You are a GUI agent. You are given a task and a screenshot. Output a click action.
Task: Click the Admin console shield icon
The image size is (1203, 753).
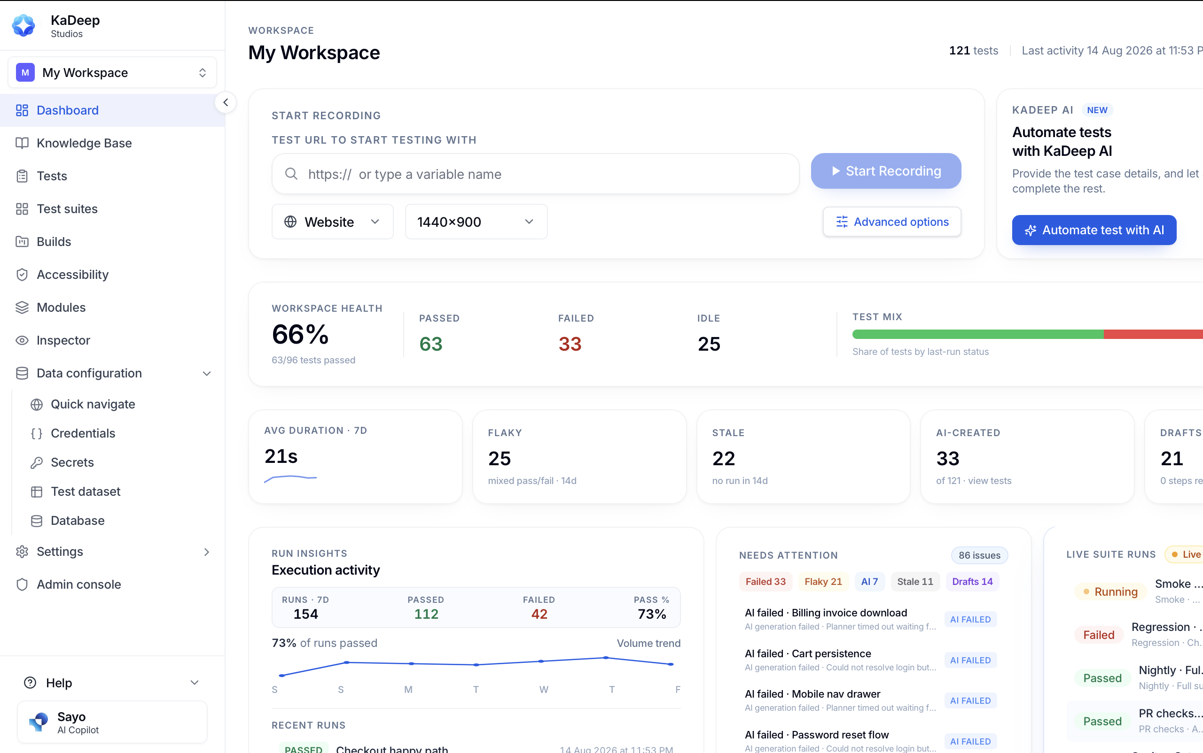click(x=22, y=584)
